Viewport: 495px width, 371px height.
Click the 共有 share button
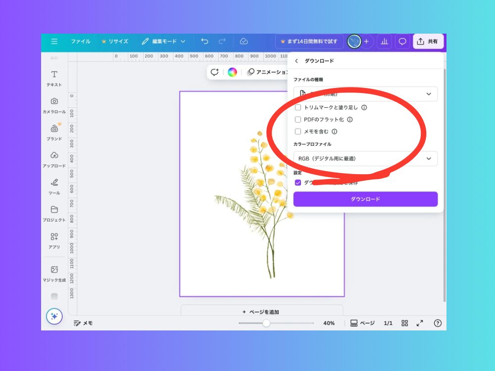point(428,42)
